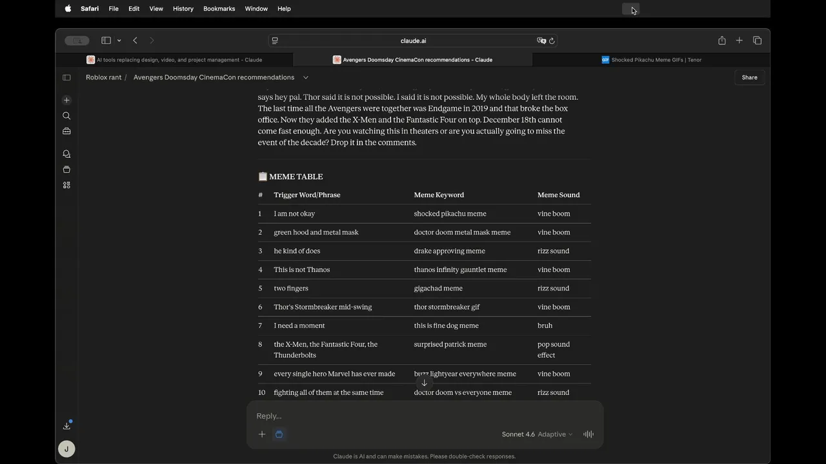This screenshot has width=826, height=464.
Task: Click the blue projects icon in reply box
Action: coord(279,434)
